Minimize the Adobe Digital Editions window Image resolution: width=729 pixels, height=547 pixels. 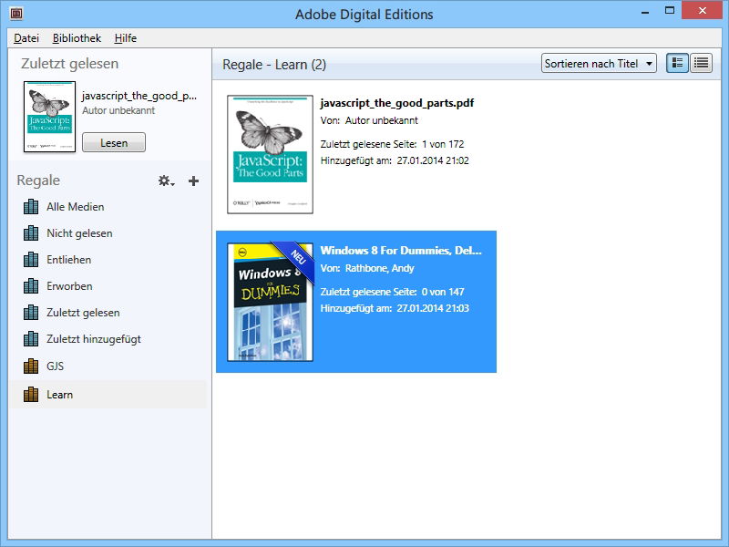[645, 11]
